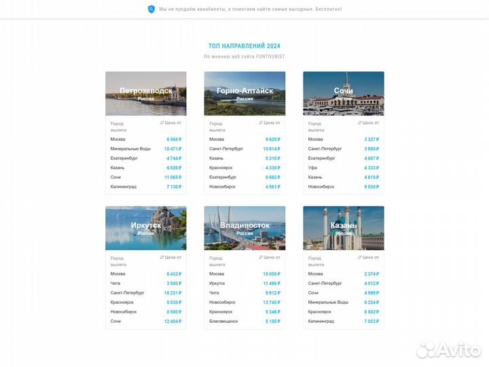
Task: Click the sort icon in Сочи price header
Action: click(360, 123)
